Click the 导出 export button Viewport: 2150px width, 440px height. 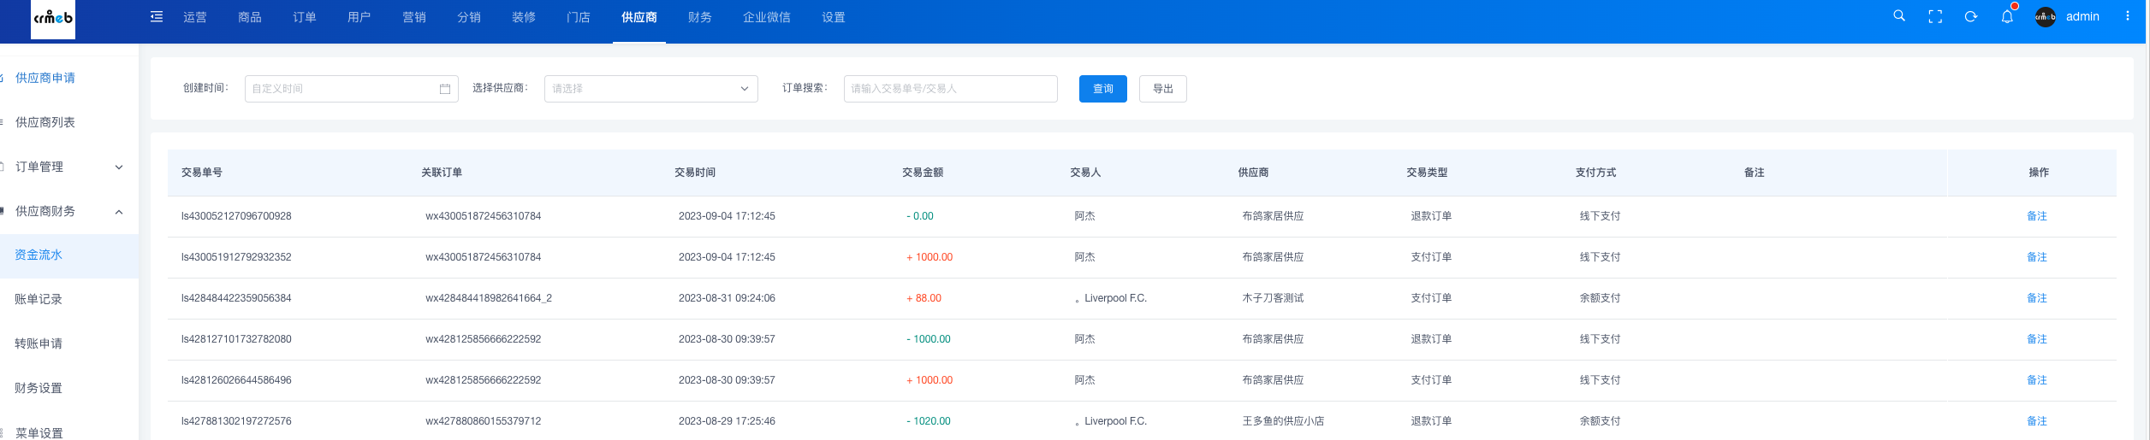1161,89
